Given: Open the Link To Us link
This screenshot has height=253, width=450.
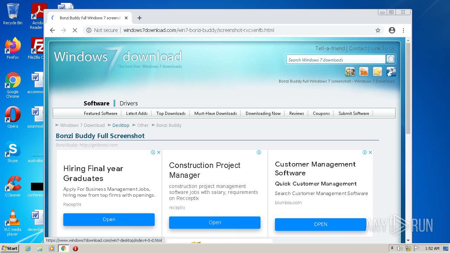Looking at the screenshot, I should 383,48.
